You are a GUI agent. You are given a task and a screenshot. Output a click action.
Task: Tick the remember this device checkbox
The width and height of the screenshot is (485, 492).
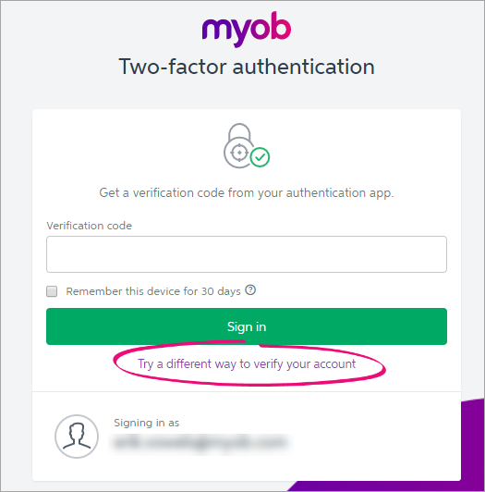[x=52, y=291]
